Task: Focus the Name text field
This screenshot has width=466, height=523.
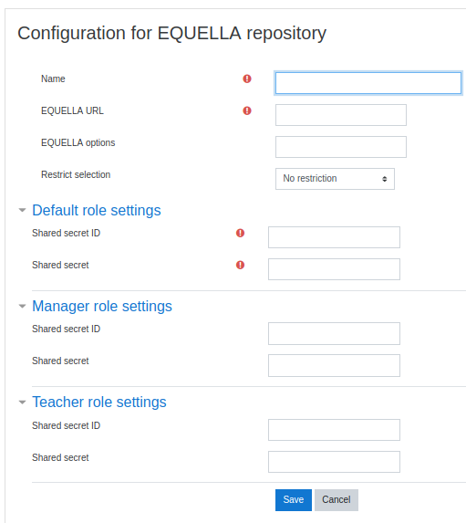Action: click(368, 83)
